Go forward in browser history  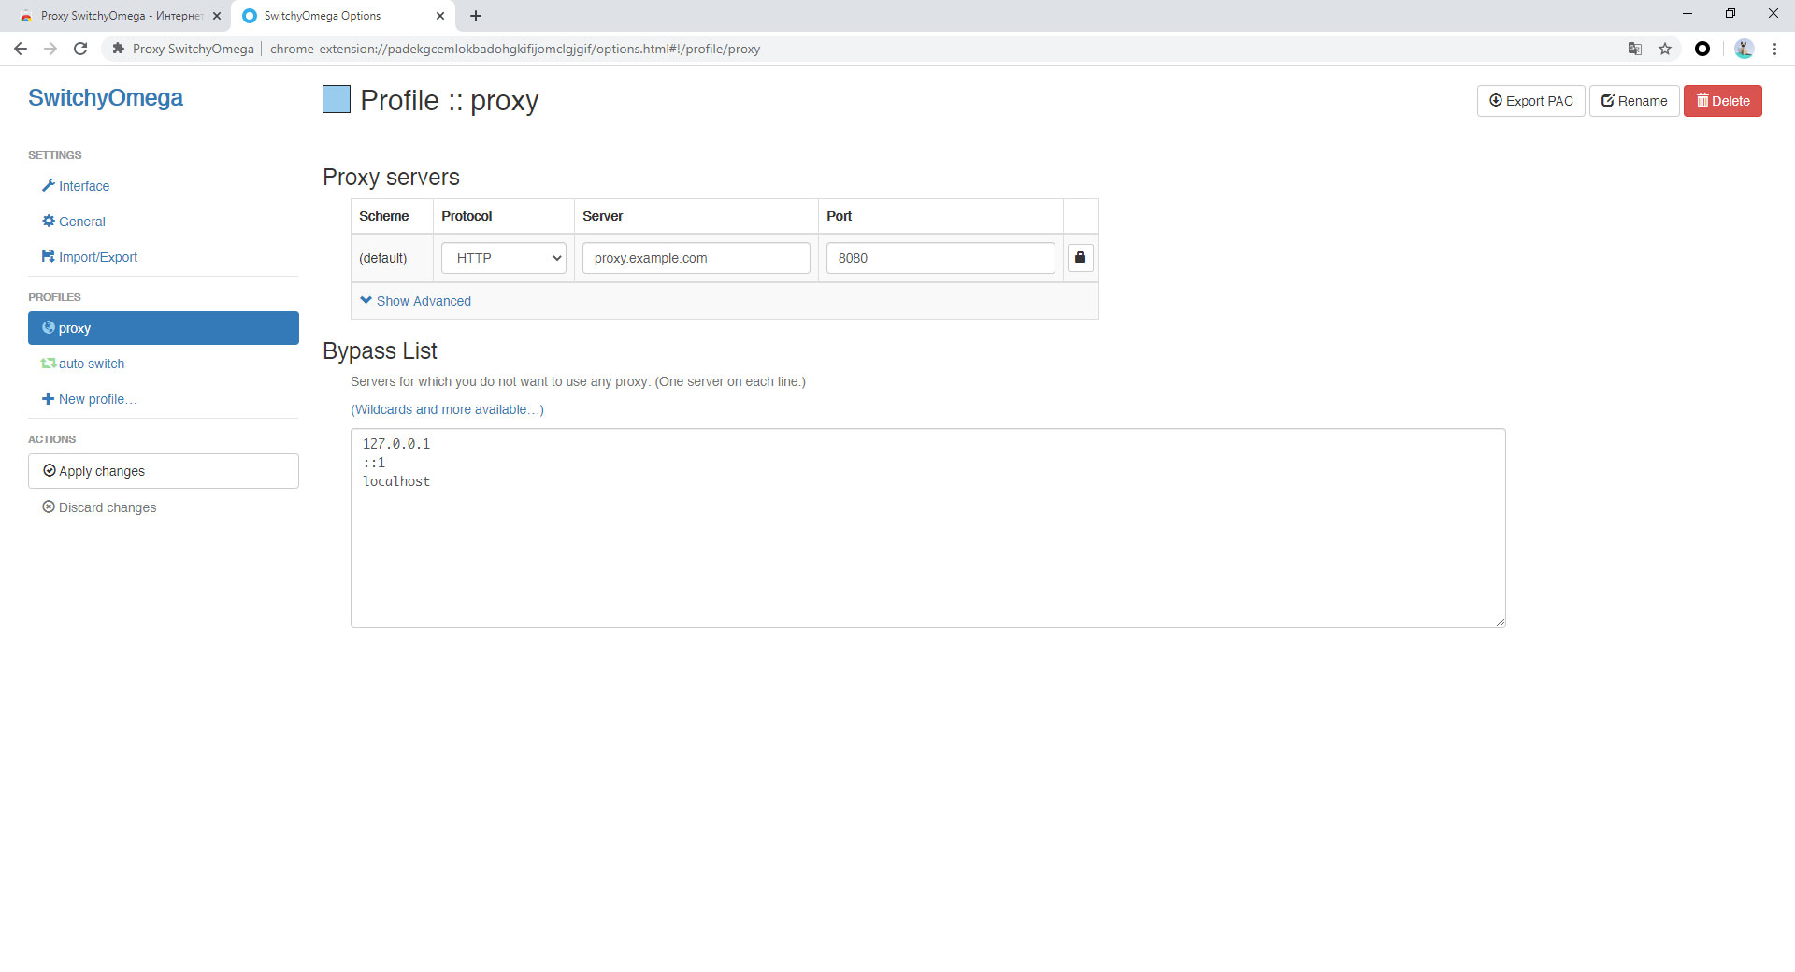[50, 49]
